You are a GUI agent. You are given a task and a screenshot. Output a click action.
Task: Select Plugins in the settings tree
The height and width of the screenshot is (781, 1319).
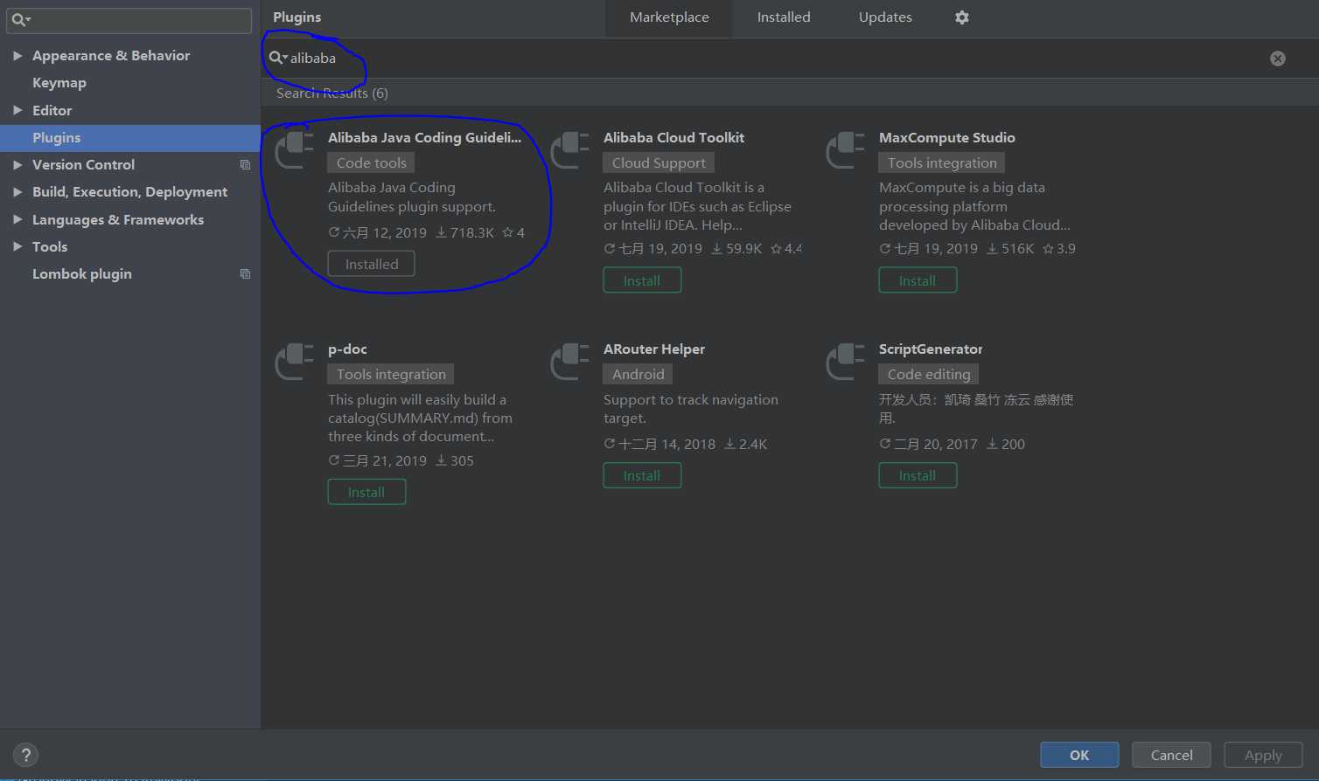click(130, 138)
